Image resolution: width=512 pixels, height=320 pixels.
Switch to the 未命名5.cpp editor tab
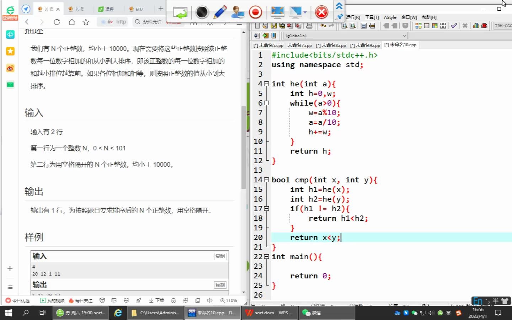tap(268, 45)
